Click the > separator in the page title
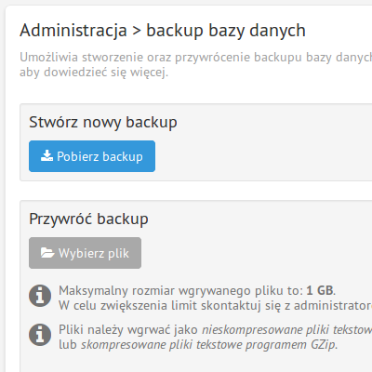This screenshot has width=372, height=372. (x=137, y=31)
